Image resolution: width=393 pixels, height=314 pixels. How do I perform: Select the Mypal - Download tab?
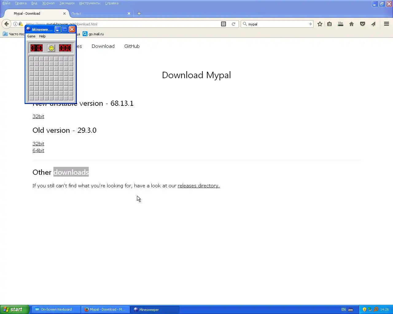[x=36, y=13]
